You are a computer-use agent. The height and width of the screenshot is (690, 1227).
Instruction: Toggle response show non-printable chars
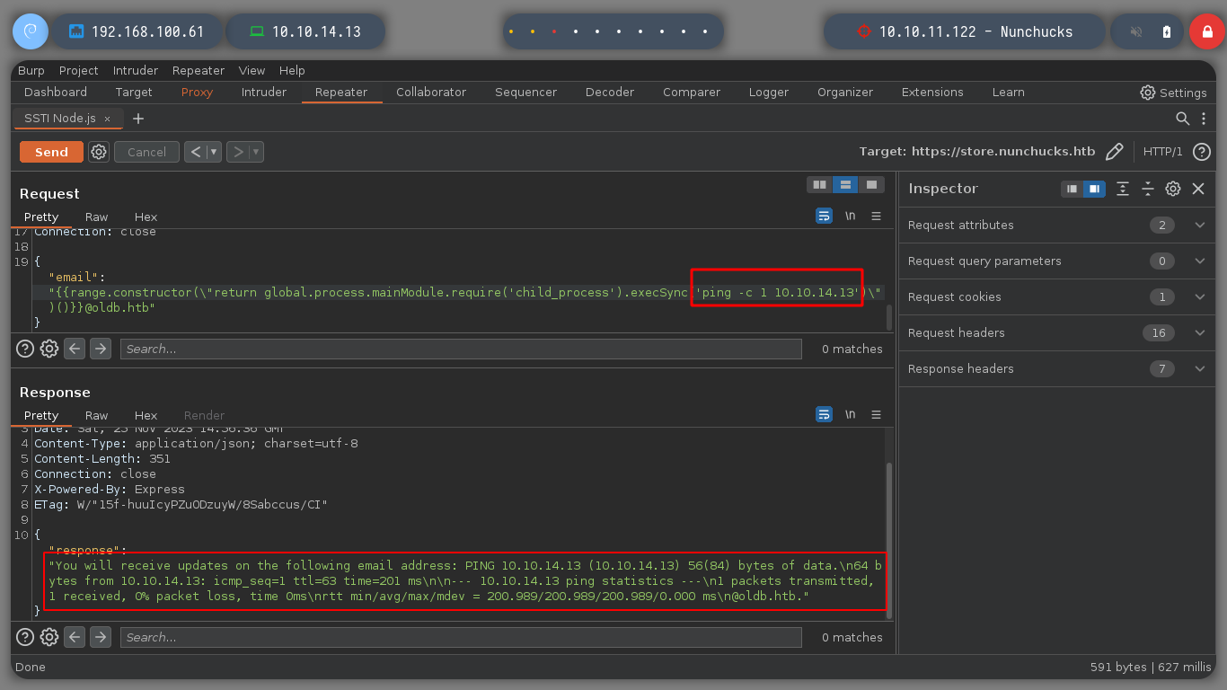850,414
